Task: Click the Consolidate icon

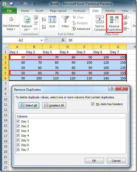Action: pos(125,23)
